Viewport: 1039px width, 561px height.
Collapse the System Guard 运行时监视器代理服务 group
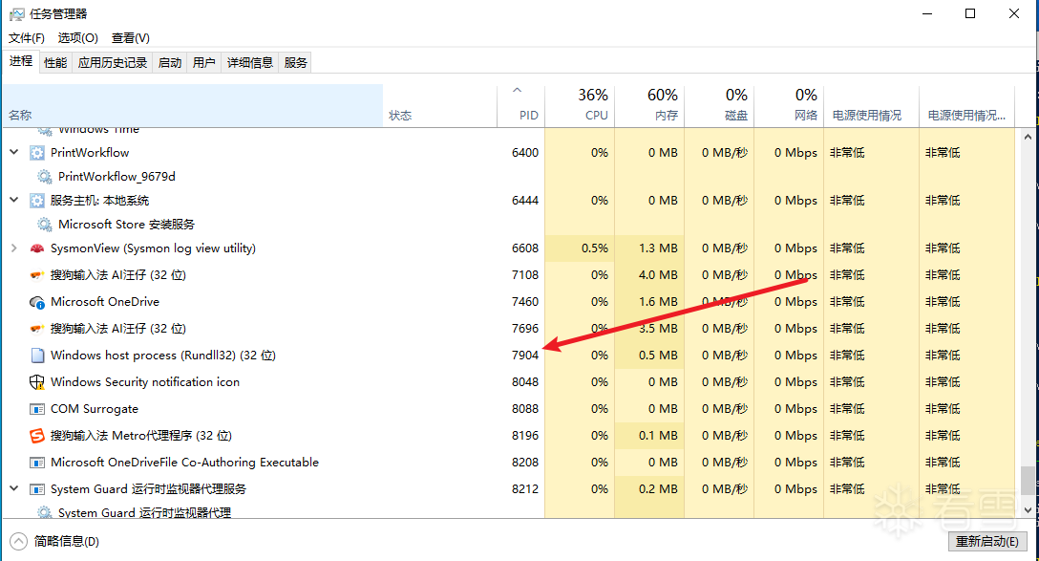click(x=13, y=489)
